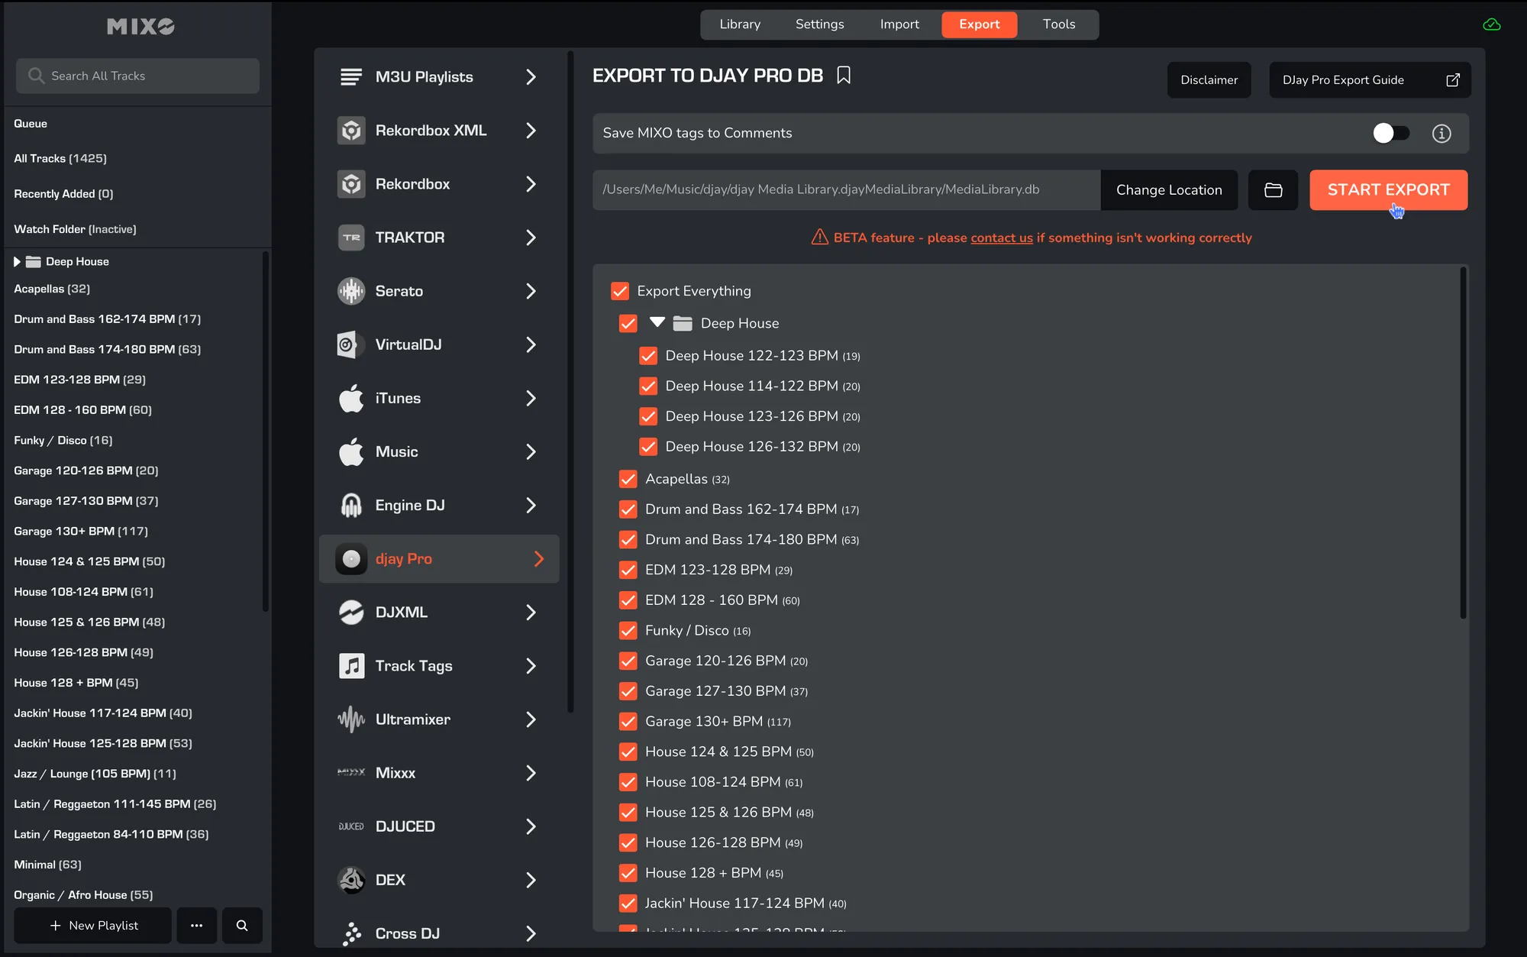Uncheck the Acapellas playlist checkbox
The width and height of the screenshot is (1527, 957).
628,479
